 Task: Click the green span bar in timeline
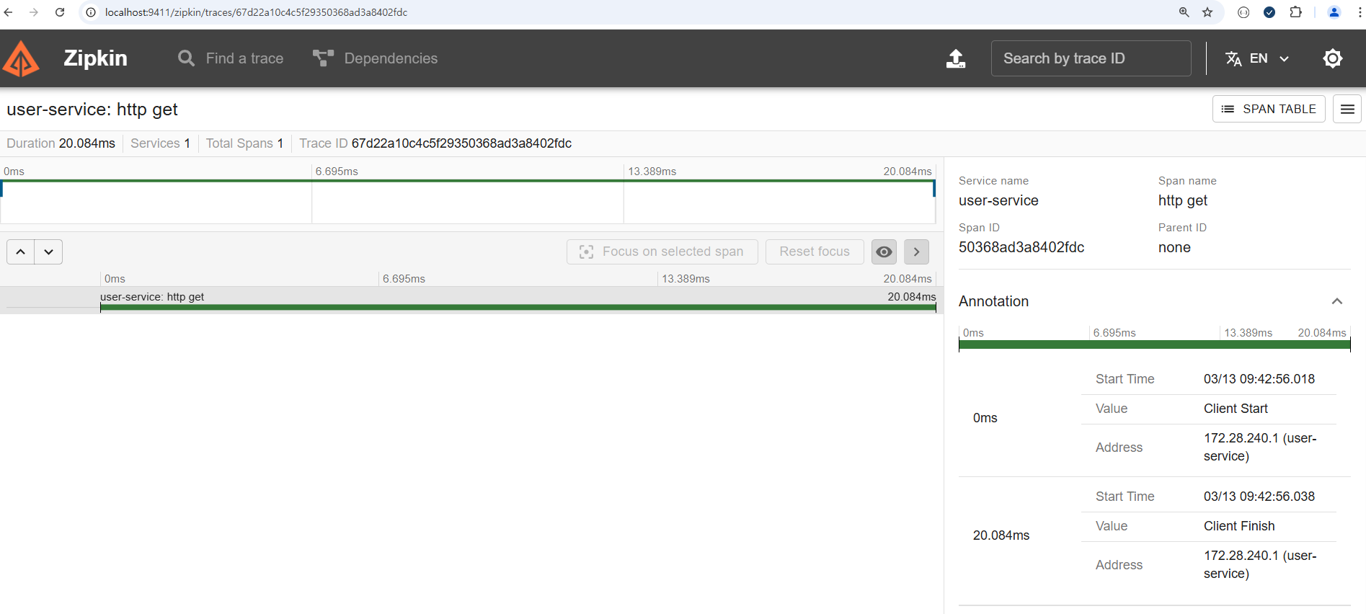pyautogui.click(x=518, y=308)
